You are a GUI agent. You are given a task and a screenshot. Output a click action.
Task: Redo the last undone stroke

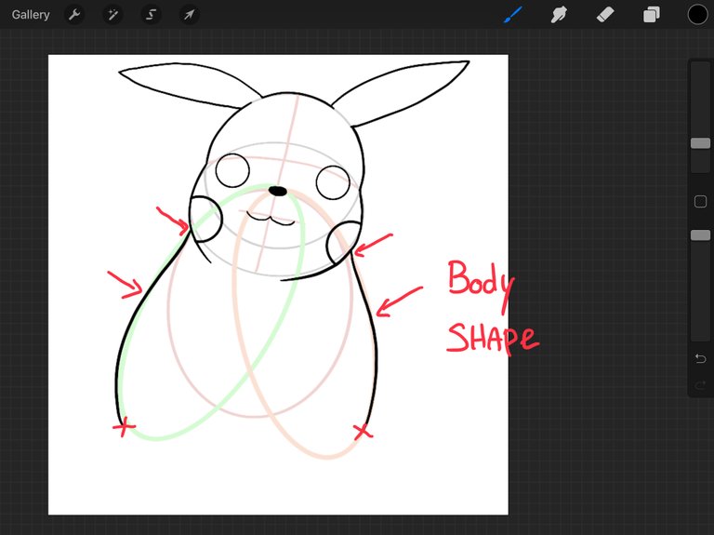coord(700,386)
